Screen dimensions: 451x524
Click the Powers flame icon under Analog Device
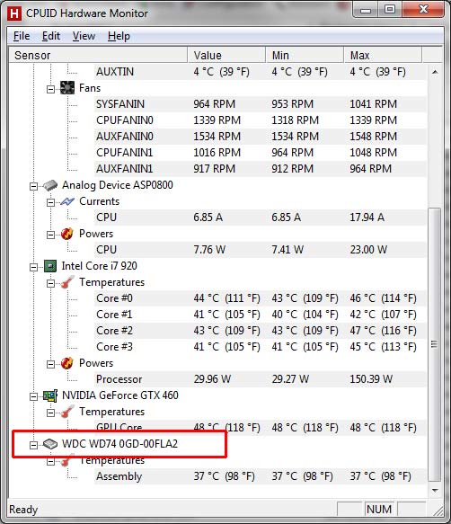(66, 234)
